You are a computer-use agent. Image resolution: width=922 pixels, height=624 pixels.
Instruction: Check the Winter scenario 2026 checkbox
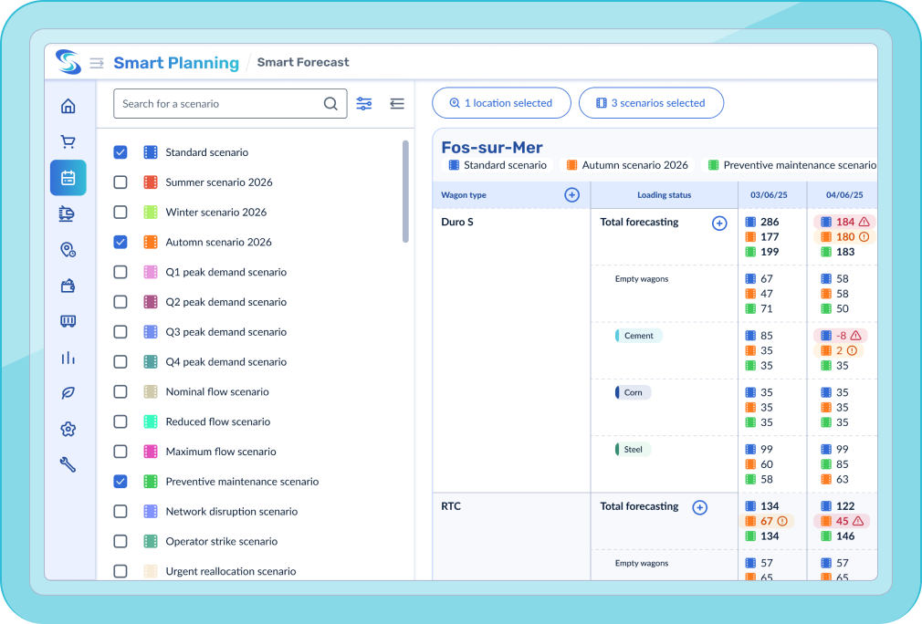120,213
